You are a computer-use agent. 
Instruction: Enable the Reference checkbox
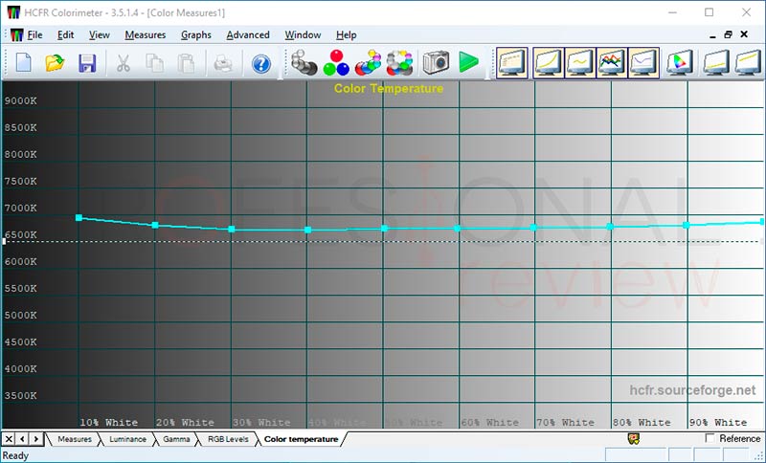coord(710,438)
